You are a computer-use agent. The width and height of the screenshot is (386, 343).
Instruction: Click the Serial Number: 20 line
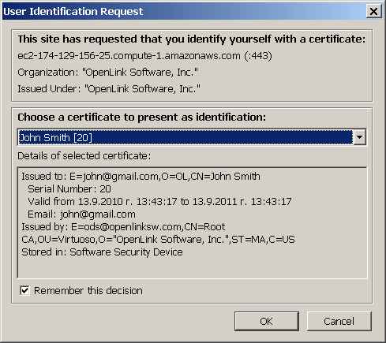click(69, 189)
